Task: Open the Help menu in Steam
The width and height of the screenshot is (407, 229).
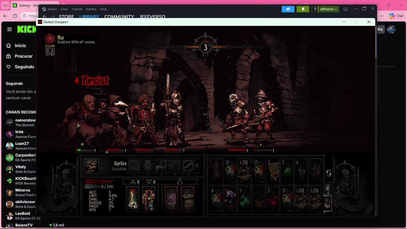Action: tap(103, 9)
